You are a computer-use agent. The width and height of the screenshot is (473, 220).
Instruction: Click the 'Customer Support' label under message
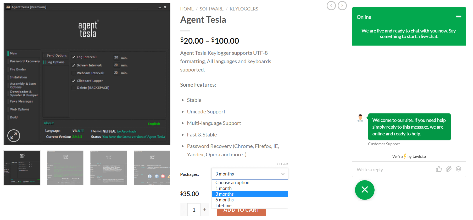coord(384,144)
